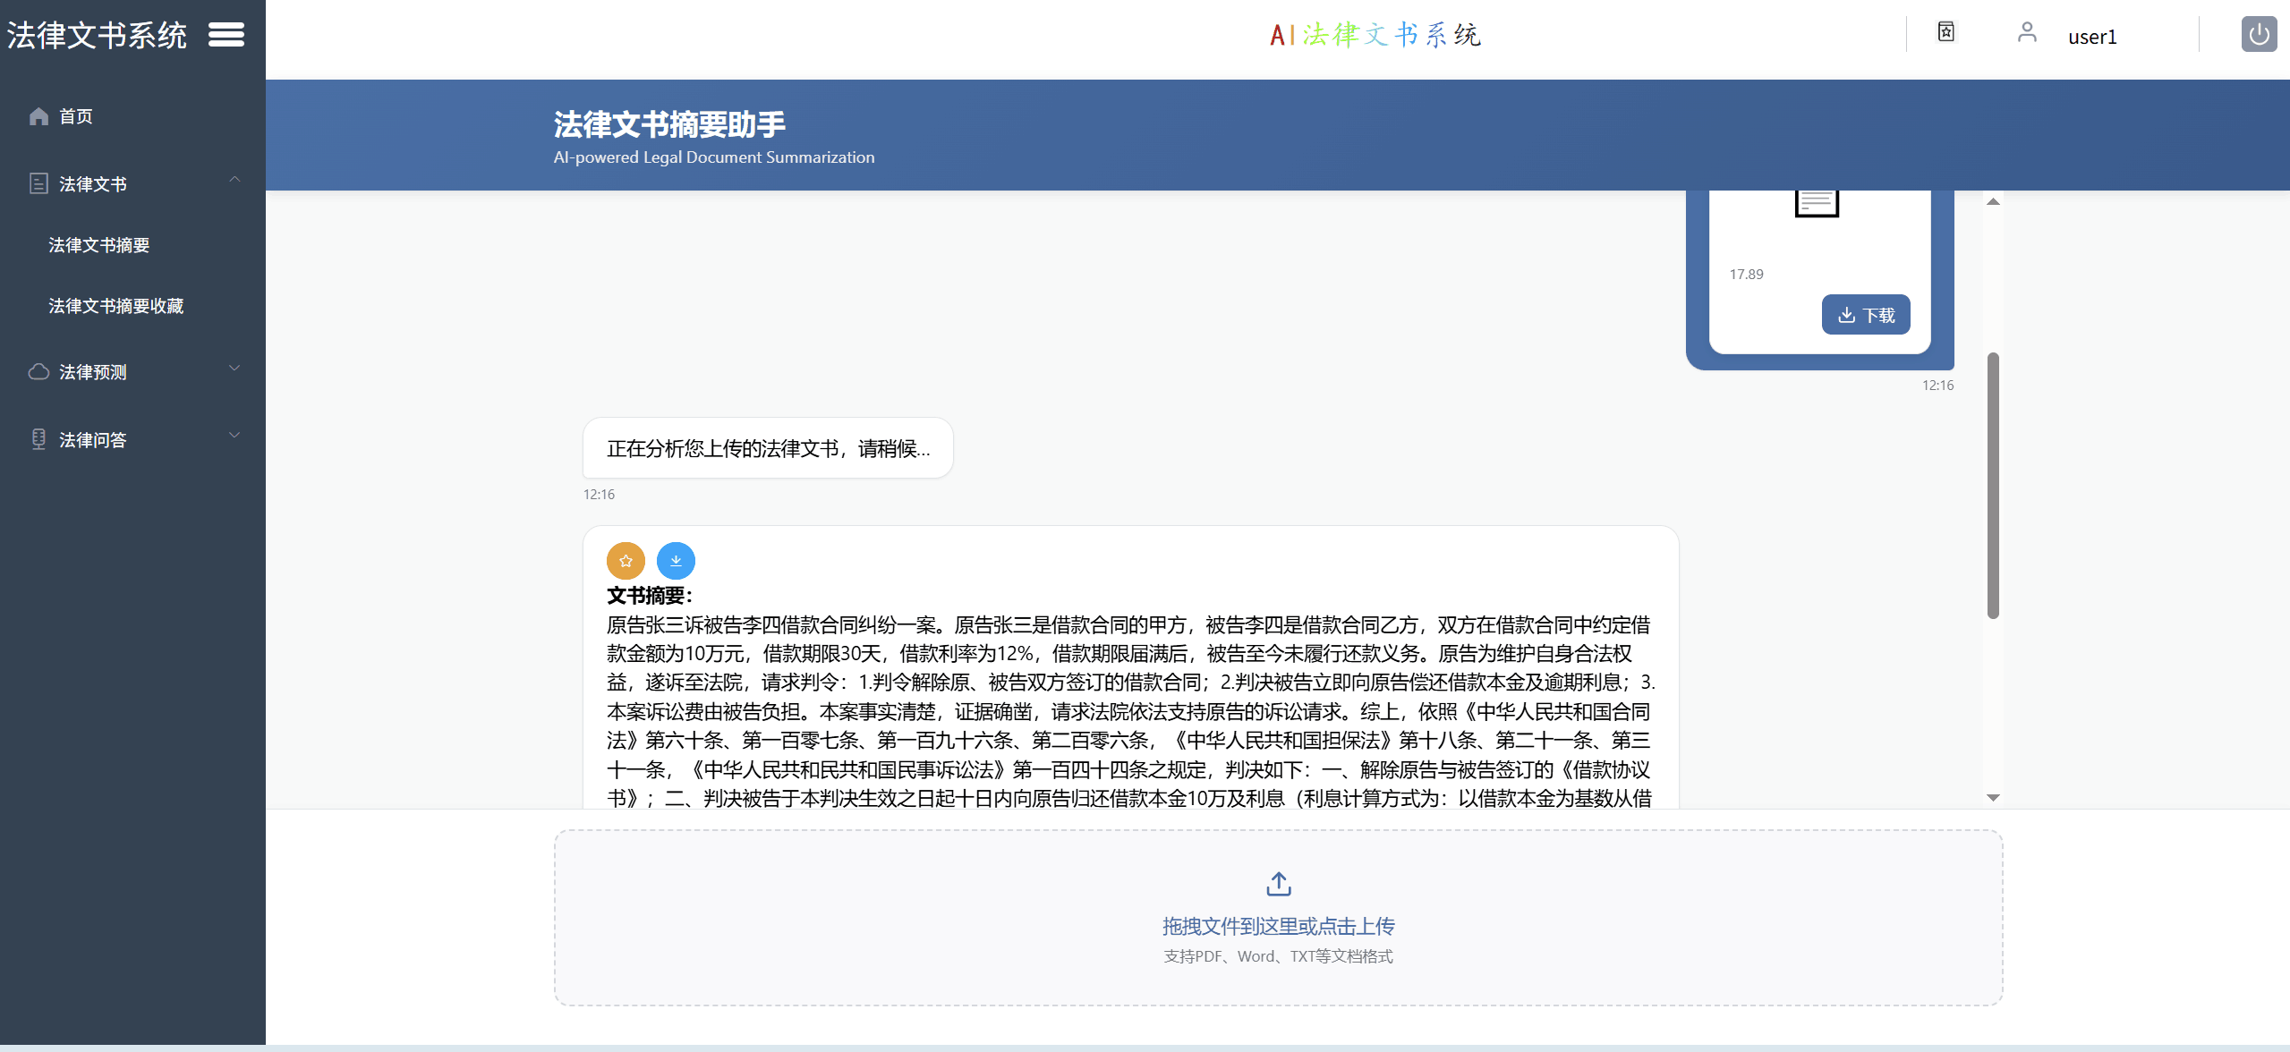This screenshot has height=1052, width=2290.
Task: Click the power logout icon
Action: (2259, 35)
